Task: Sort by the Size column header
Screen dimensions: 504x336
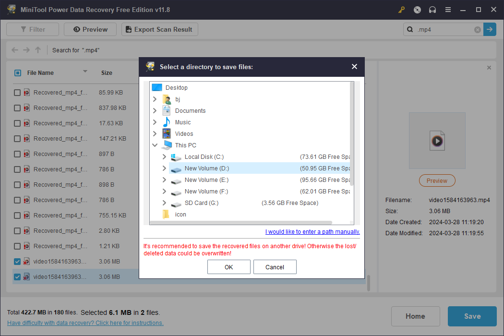Action: click(x=107, y=73)
